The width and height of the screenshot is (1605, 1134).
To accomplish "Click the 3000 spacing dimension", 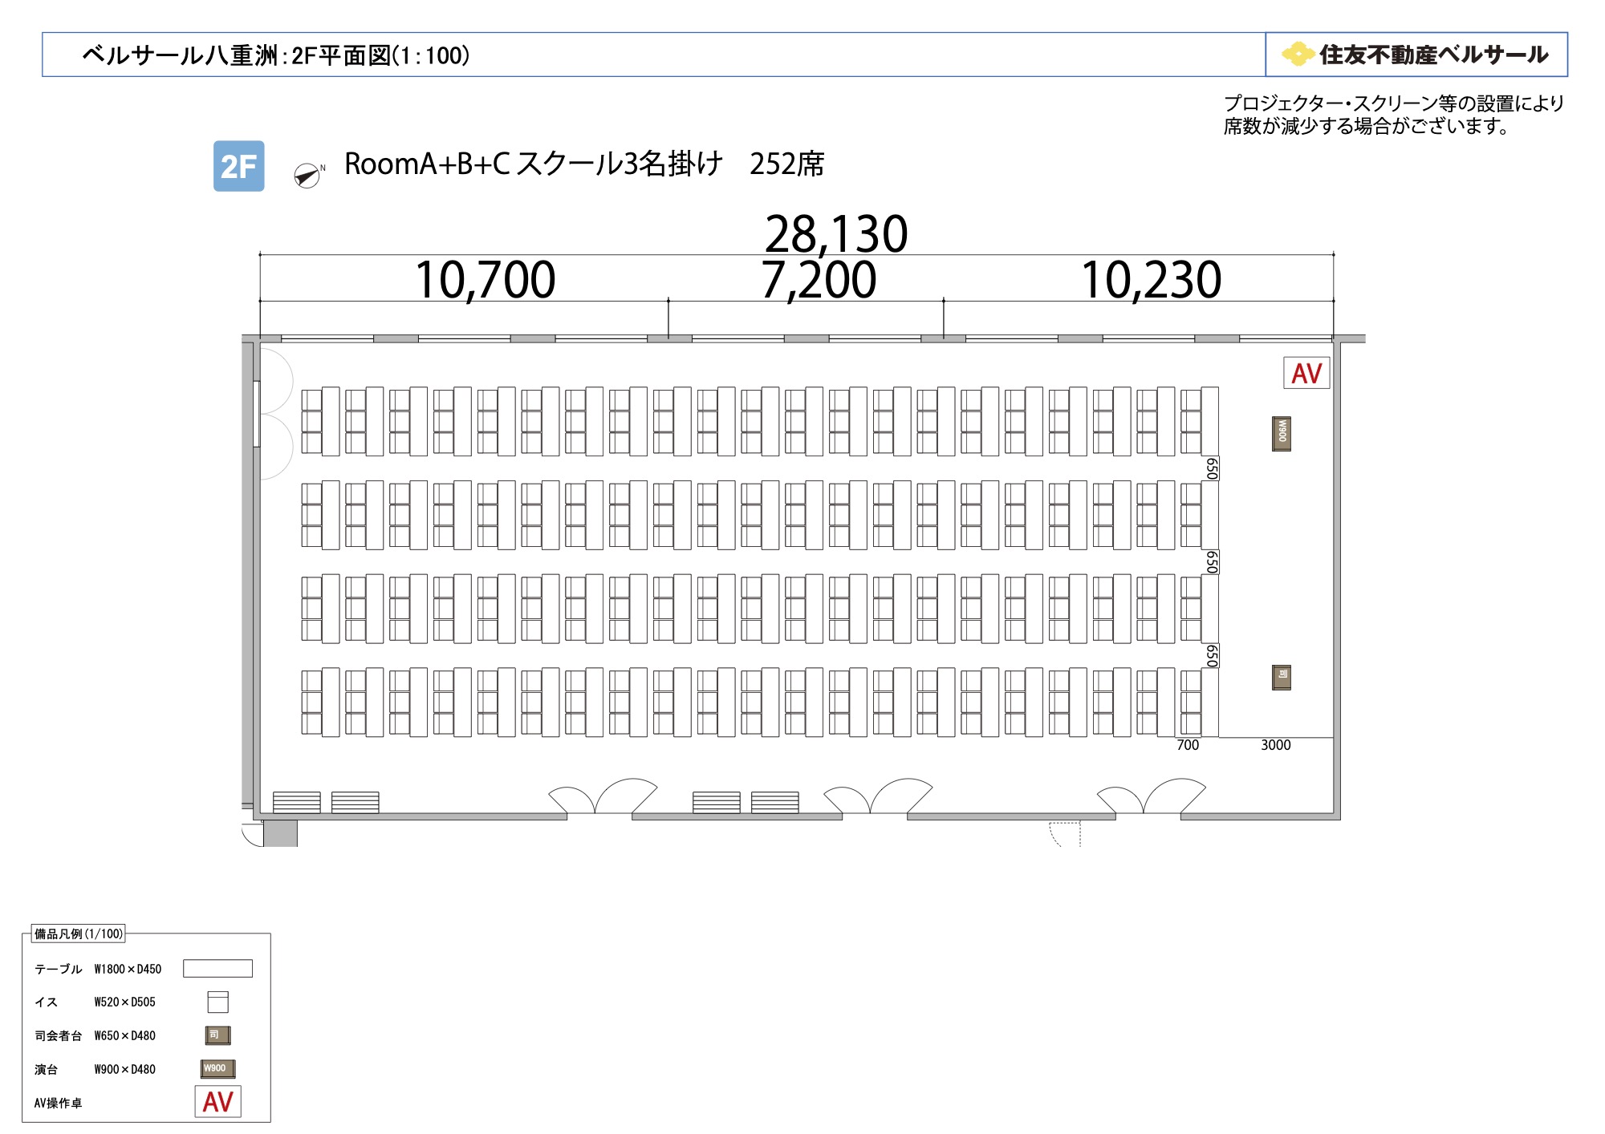I will coord(1276,745).
